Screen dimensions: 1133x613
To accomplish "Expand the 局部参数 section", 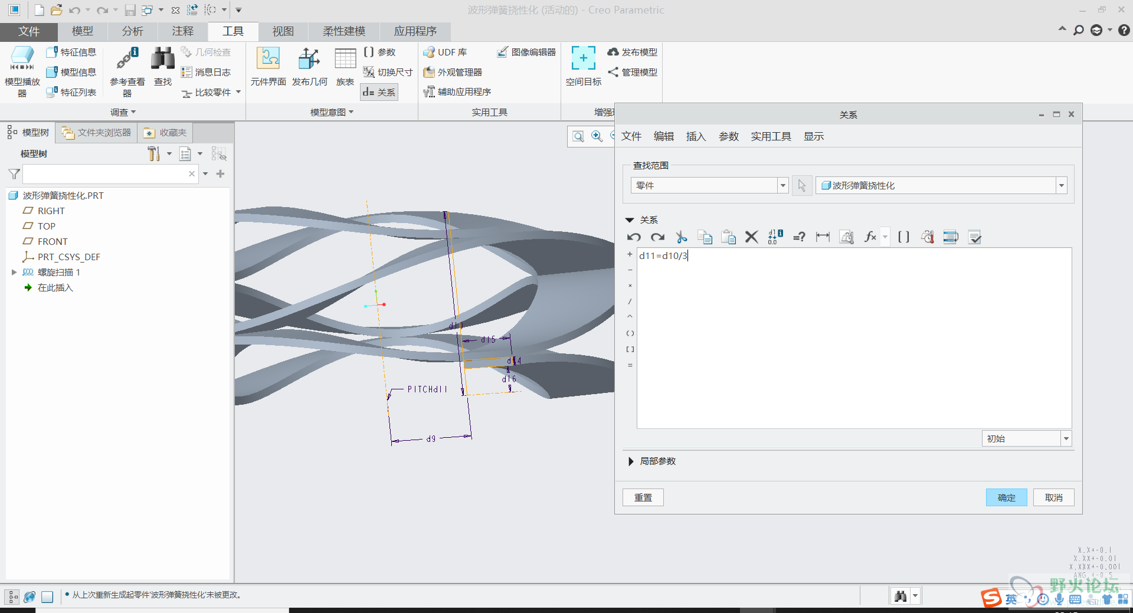I will (x=631, y=461).
